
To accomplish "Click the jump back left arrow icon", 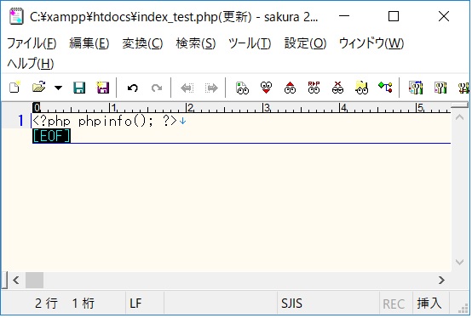I will (x=187, y=88).
